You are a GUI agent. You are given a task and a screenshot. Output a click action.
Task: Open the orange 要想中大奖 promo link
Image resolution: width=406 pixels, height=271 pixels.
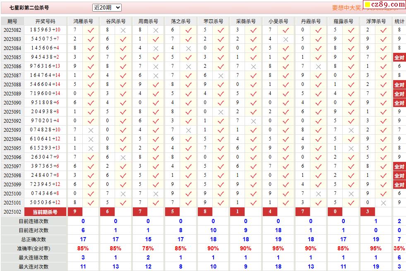[x=347, y=8]
